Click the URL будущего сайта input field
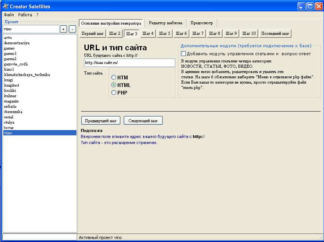Viewport: 324px width, 242px height. click(129, 62)
